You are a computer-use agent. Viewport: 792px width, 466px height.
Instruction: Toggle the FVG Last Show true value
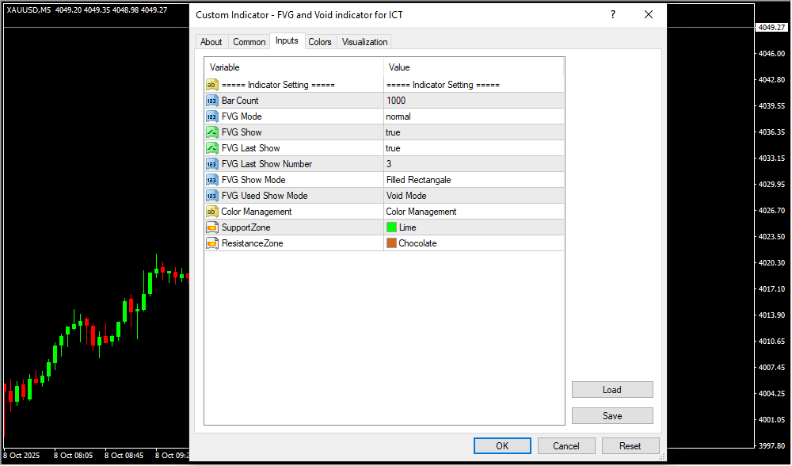tap(473, 148)
